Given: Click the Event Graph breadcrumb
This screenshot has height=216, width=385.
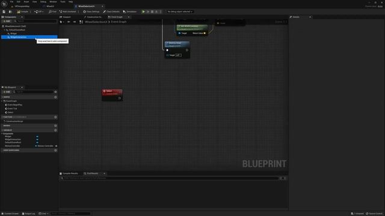Looking at the screenshot, I should 119,22.
